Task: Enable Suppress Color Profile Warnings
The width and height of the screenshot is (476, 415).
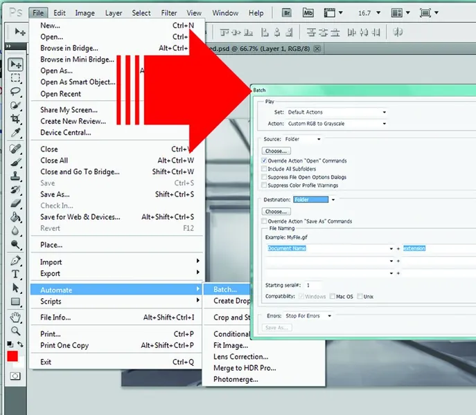Action: pyautogui.click(x=264, y=185)
